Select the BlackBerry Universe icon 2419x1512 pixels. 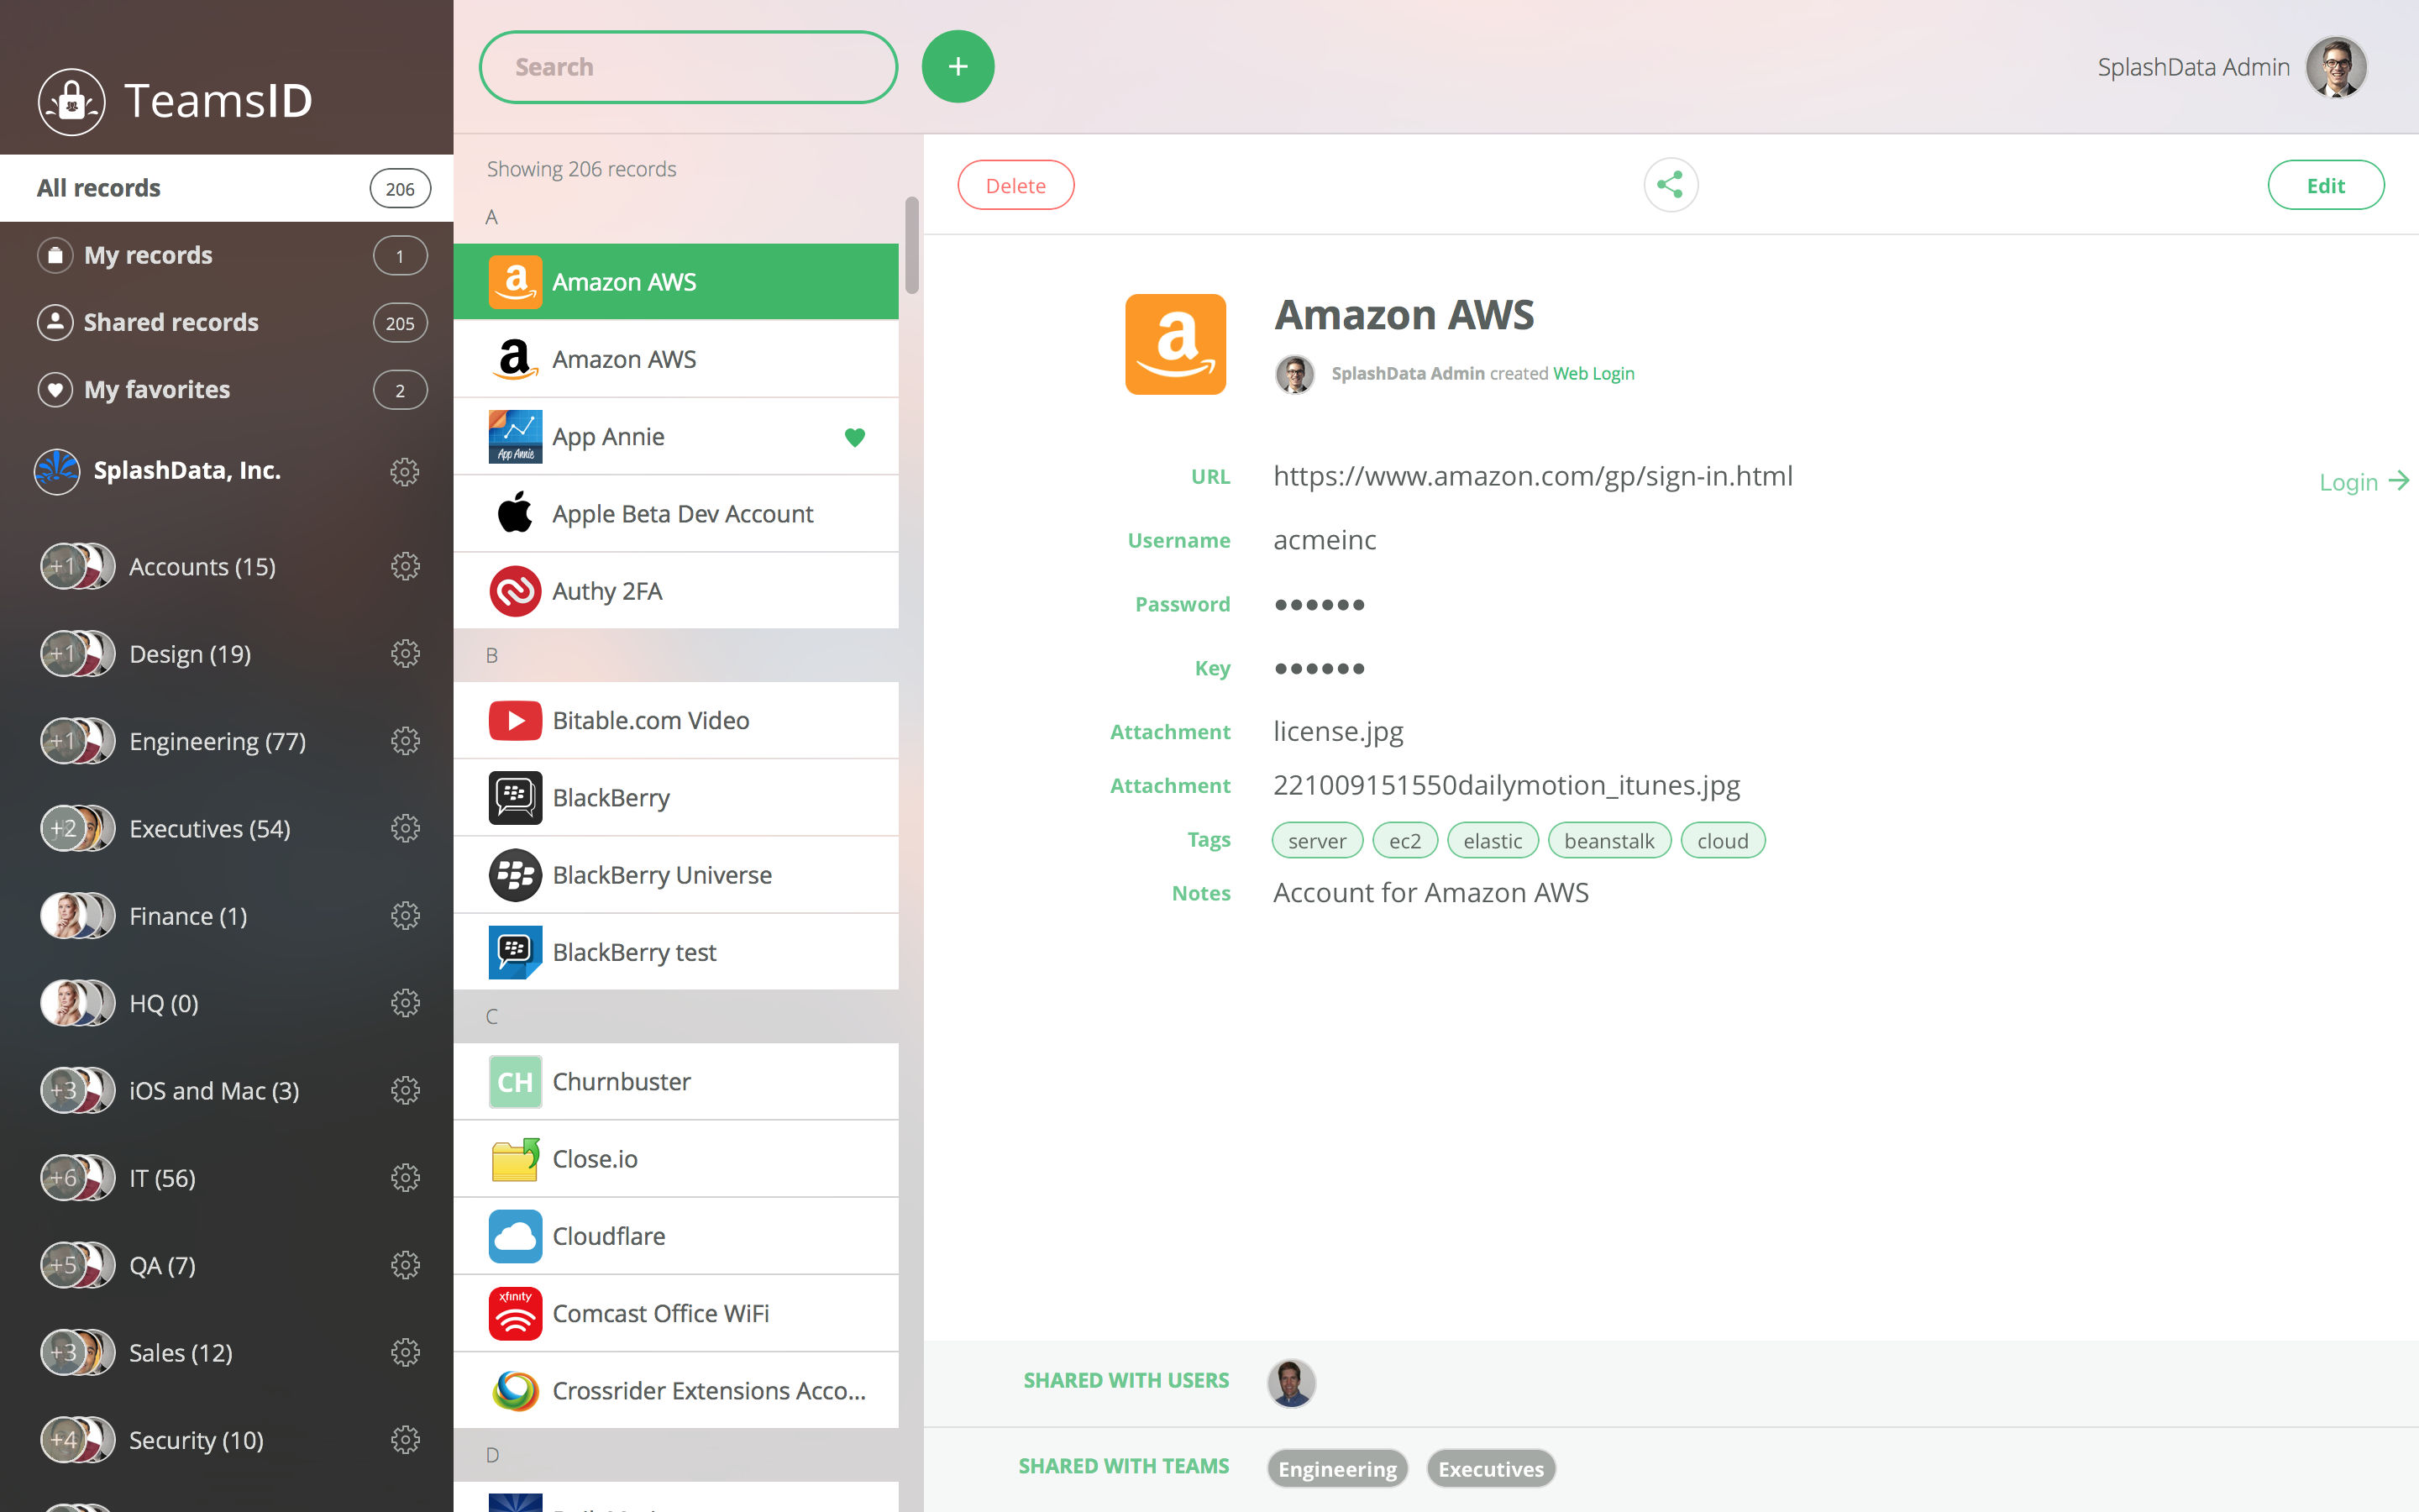point(514,874)
